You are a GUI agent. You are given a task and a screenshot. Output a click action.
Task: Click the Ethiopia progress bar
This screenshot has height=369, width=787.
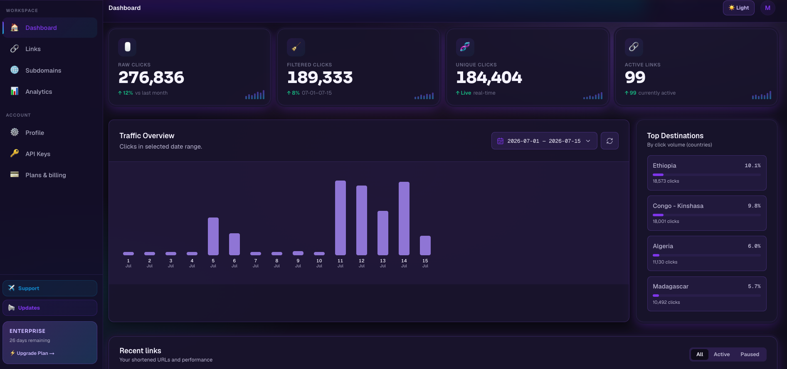pos(707,175)
